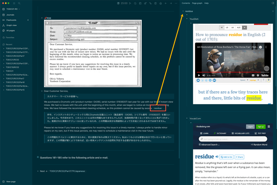Start the 25:00 pomodoro timer play button
Screen dimensions: 277x185
point(130,3)
